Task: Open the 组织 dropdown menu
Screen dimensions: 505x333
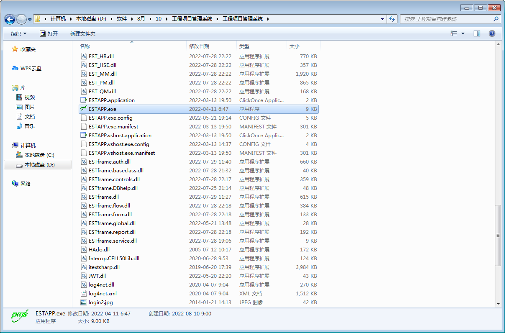Action: pyautogui.click(x=18, y=33)
